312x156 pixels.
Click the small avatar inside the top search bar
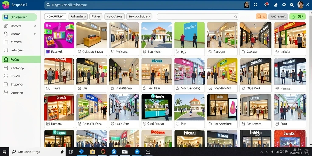coord(247,5)
